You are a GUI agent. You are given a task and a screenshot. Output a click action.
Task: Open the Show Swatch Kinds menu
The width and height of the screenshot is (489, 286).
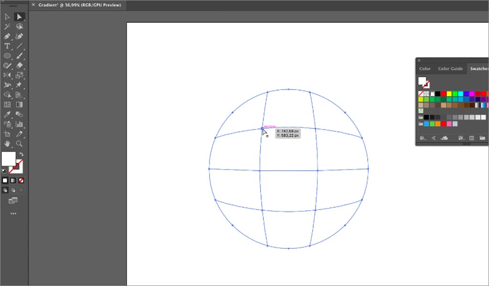434,138
